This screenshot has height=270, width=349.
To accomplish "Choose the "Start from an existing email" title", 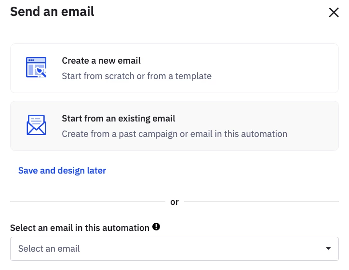I will pos(119,119).
